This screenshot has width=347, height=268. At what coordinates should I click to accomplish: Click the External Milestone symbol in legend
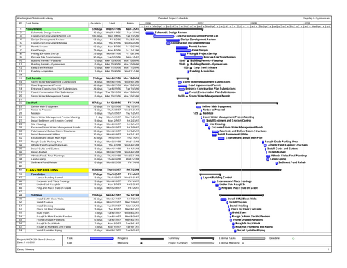click(243, 243)
